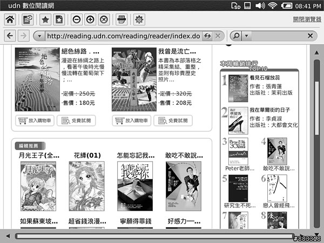Viewport: 324px width, 243px height.
Task: Open rank 3 Peter老師 book
Action: coord(238,151)
